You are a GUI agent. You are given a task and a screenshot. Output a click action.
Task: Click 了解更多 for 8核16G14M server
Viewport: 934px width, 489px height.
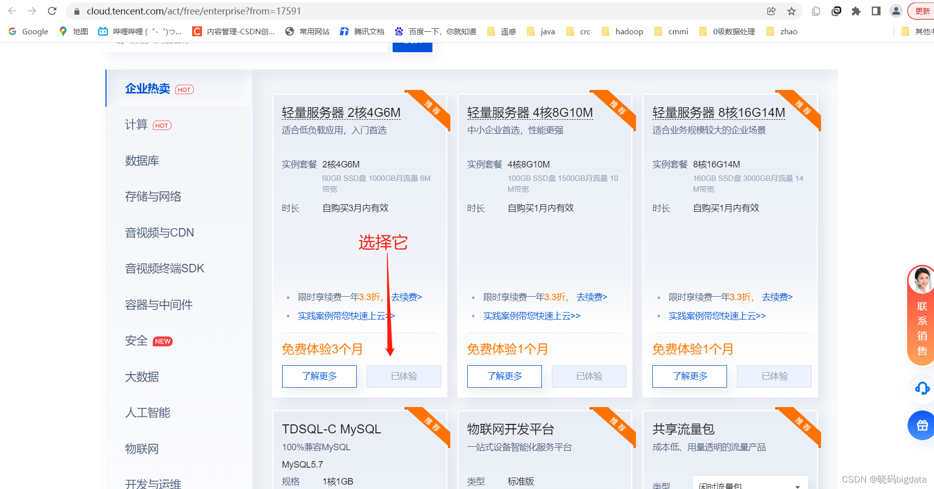pyautogui.click(x=690, y=376)
